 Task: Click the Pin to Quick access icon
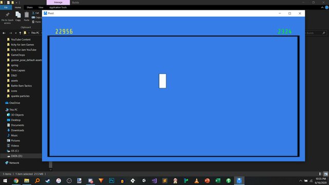pyautogui.click(x=7, y=15)
